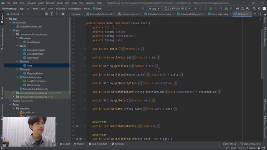Open the Project tool window stripe

2,18
